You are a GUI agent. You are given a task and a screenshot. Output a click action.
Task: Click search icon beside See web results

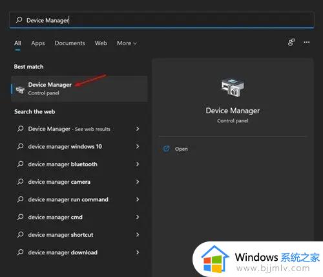point(20,129)
